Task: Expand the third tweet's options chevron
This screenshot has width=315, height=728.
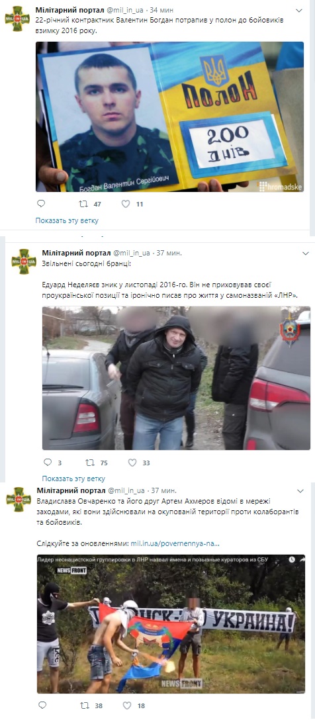Action: 300,491
